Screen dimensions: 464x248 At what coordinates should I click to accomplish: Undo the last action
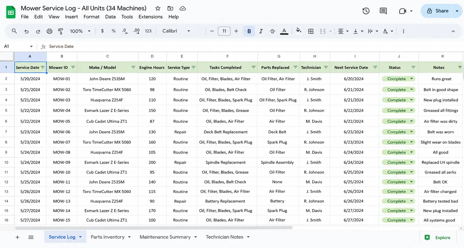[x=26, y=31]
